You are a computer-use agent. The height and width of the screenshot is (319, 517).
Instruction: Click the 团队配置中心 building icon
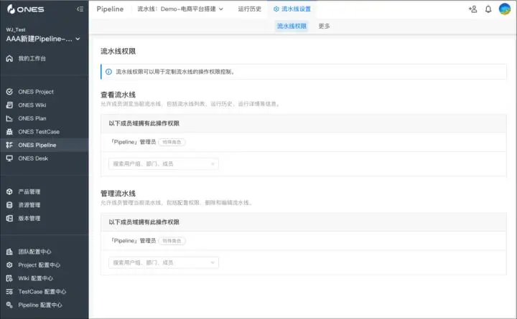[9, 252]
